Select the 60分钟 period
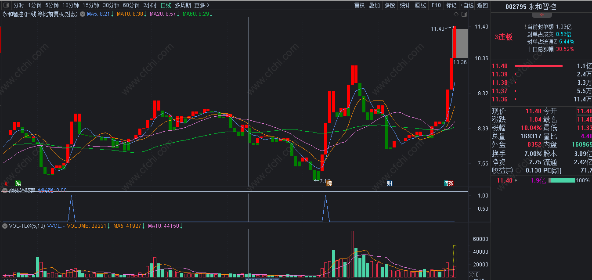 click(x=131, y=5)
